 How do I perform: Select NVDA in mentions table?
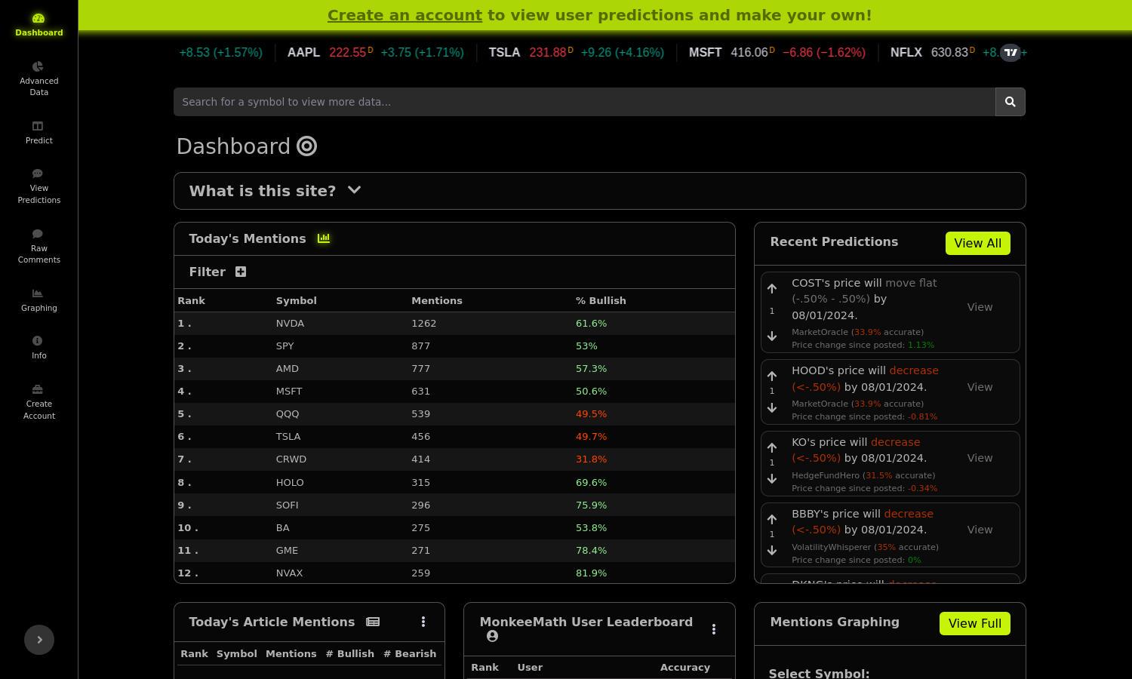coord(290,323)
